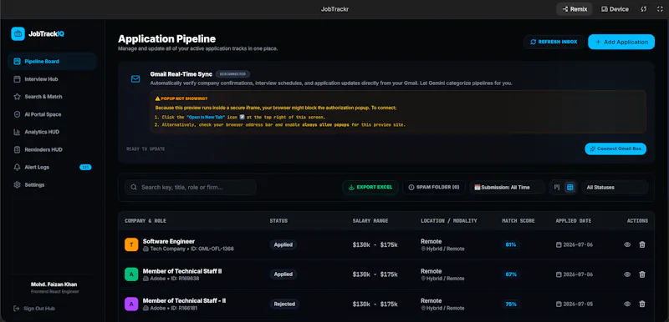Click the orange T avatar for Software Engineer
The height and width of the screenshot is (322, 669).
(x=131, y=244)
